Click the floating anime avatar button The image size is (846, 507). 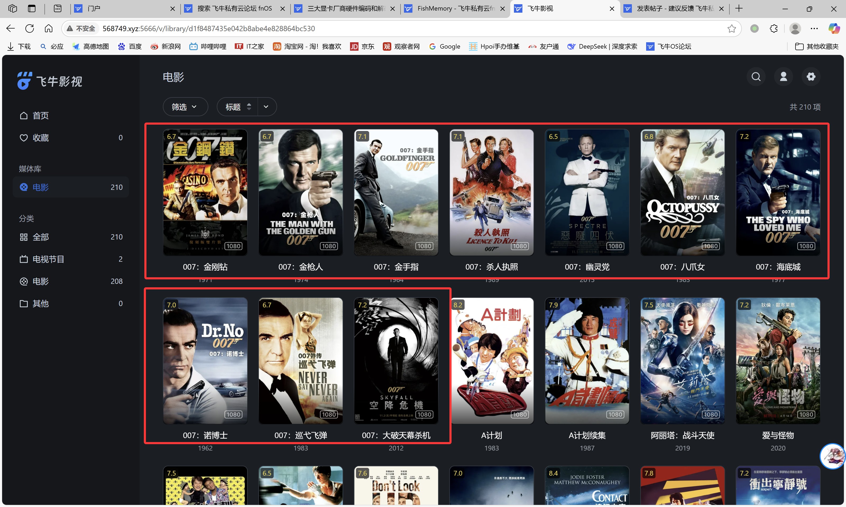[833, 456]
